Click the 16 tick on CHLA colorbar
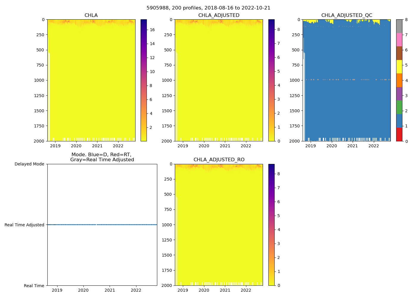Viewport: 417px width, 297px height. (x=152, y=30)
